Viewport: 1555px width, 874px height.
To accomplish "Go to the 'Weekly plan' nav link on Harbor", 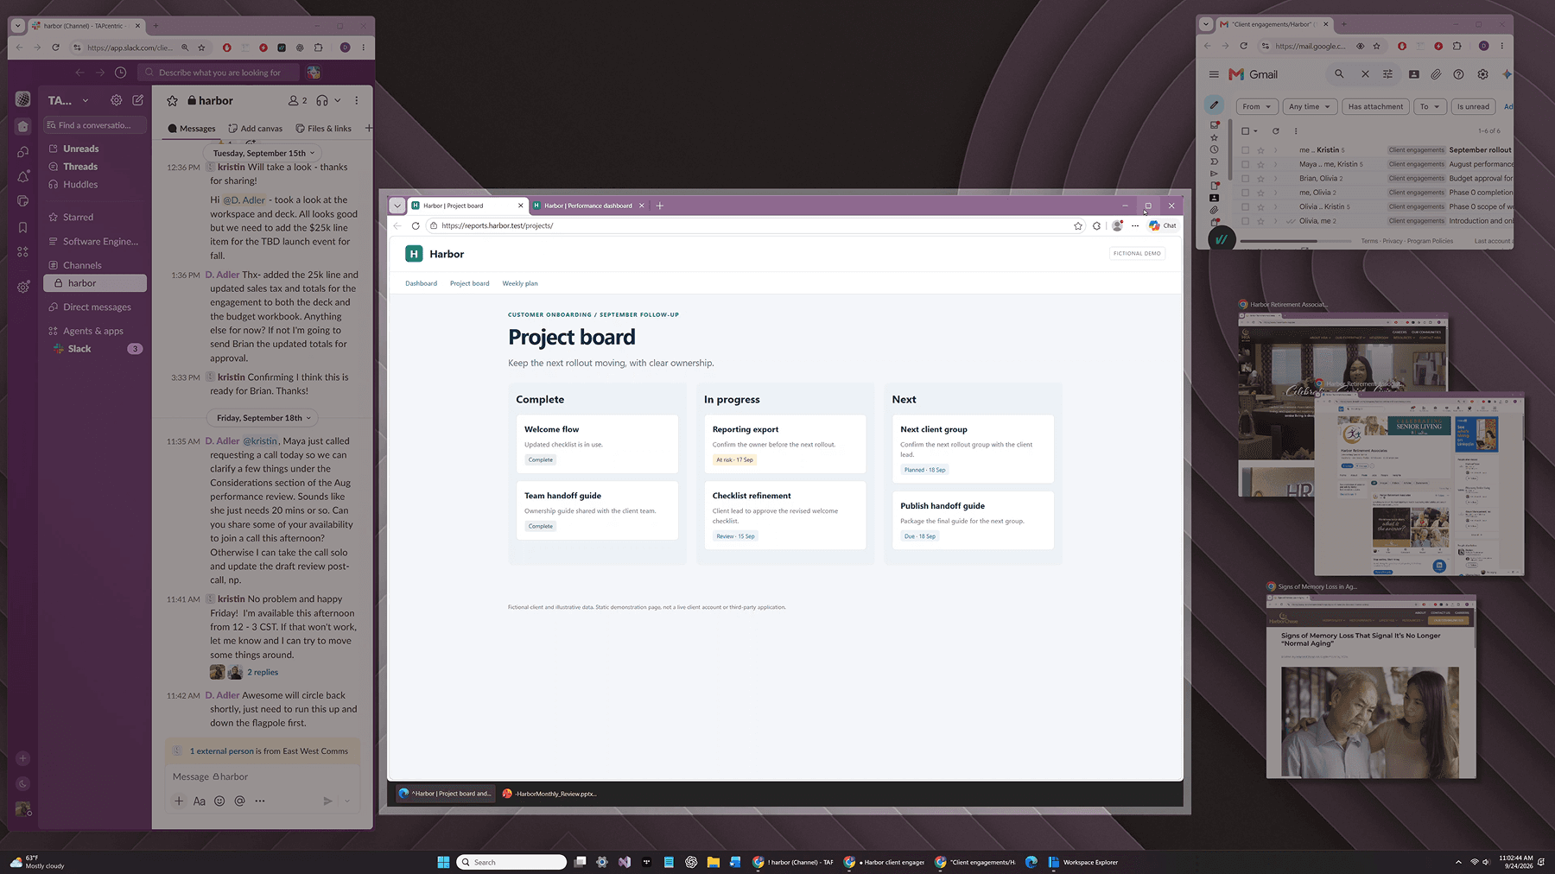I will 520,283.
